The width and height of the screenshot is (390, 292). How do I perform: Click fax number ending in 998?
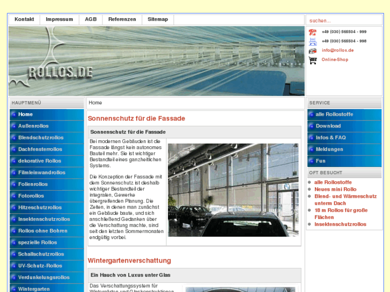tap(344, 41)
